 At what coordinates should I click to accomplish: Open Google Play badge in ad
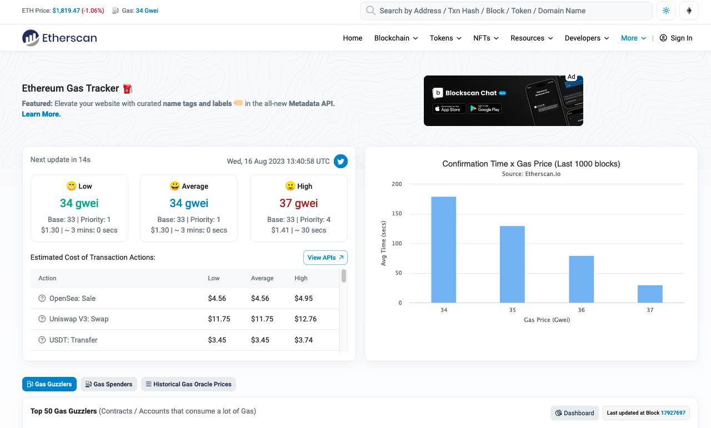point(484,109)
